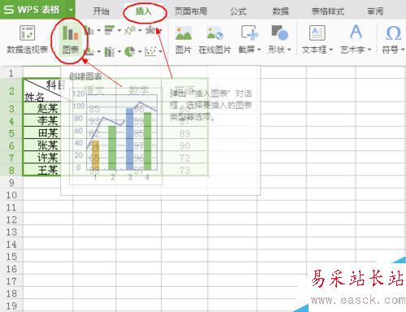The image size is (406, 312).
Task: Click the 文本框 text box icon
Action: pyautogui.click(x=317, y=32)
